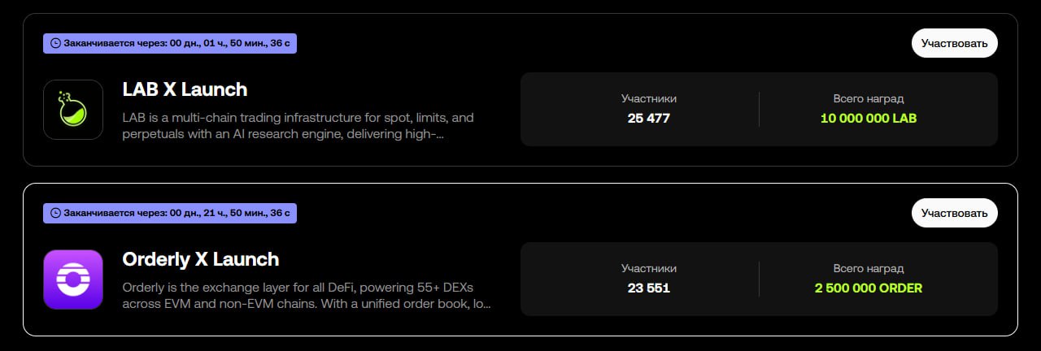Click the Orderly countdown timer badge
Image resolution: width=1041 pixels, height=351 pixels.
pos(170,214)
